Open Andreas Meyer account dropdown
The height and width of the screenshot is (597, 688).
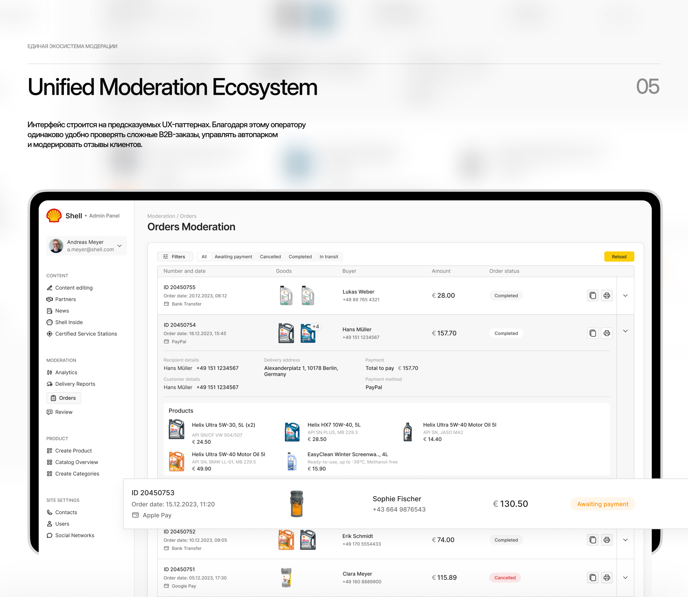119,245
